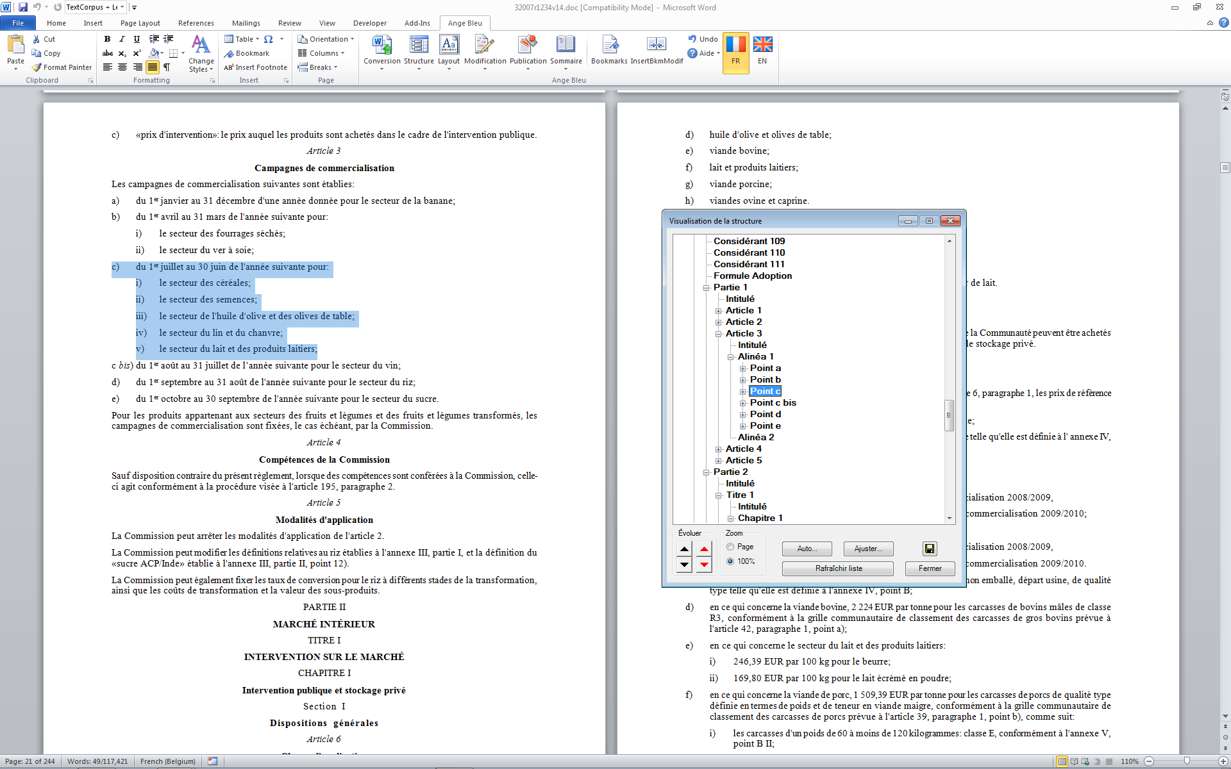The height and width of the screenshot is (769, 1231).
Task: Open the Aide dropdown
Action: pos(704,53)
